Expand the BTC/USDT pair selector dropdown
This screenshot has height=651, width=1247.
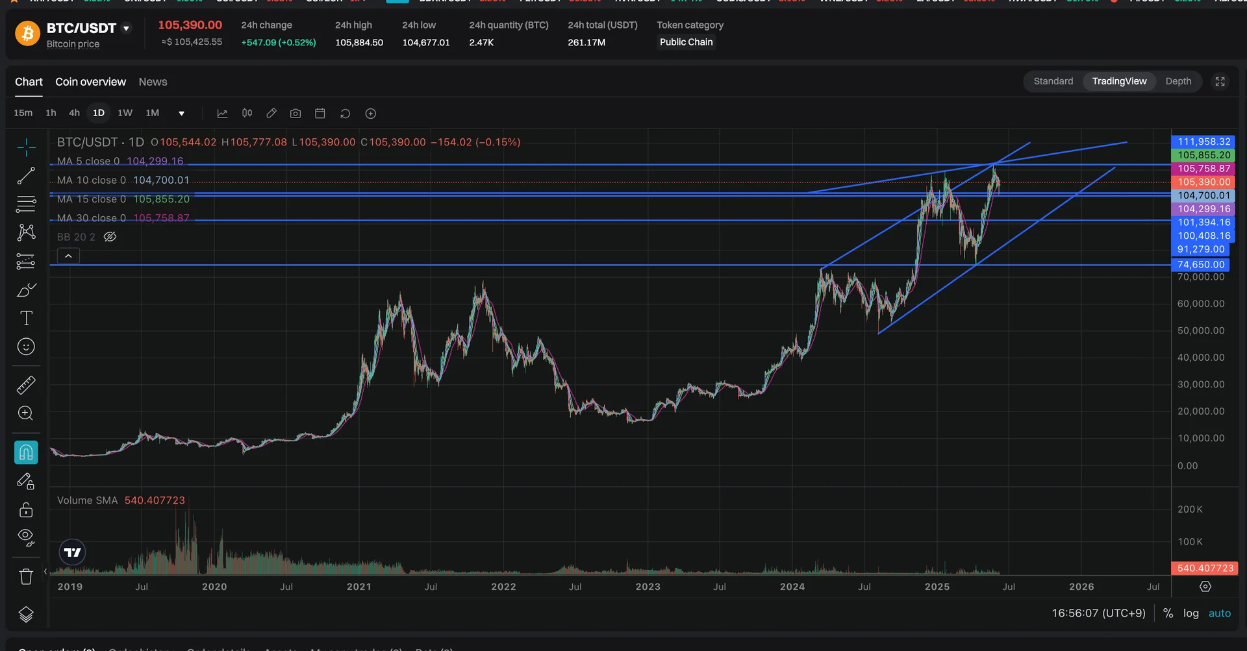(127, 29)
